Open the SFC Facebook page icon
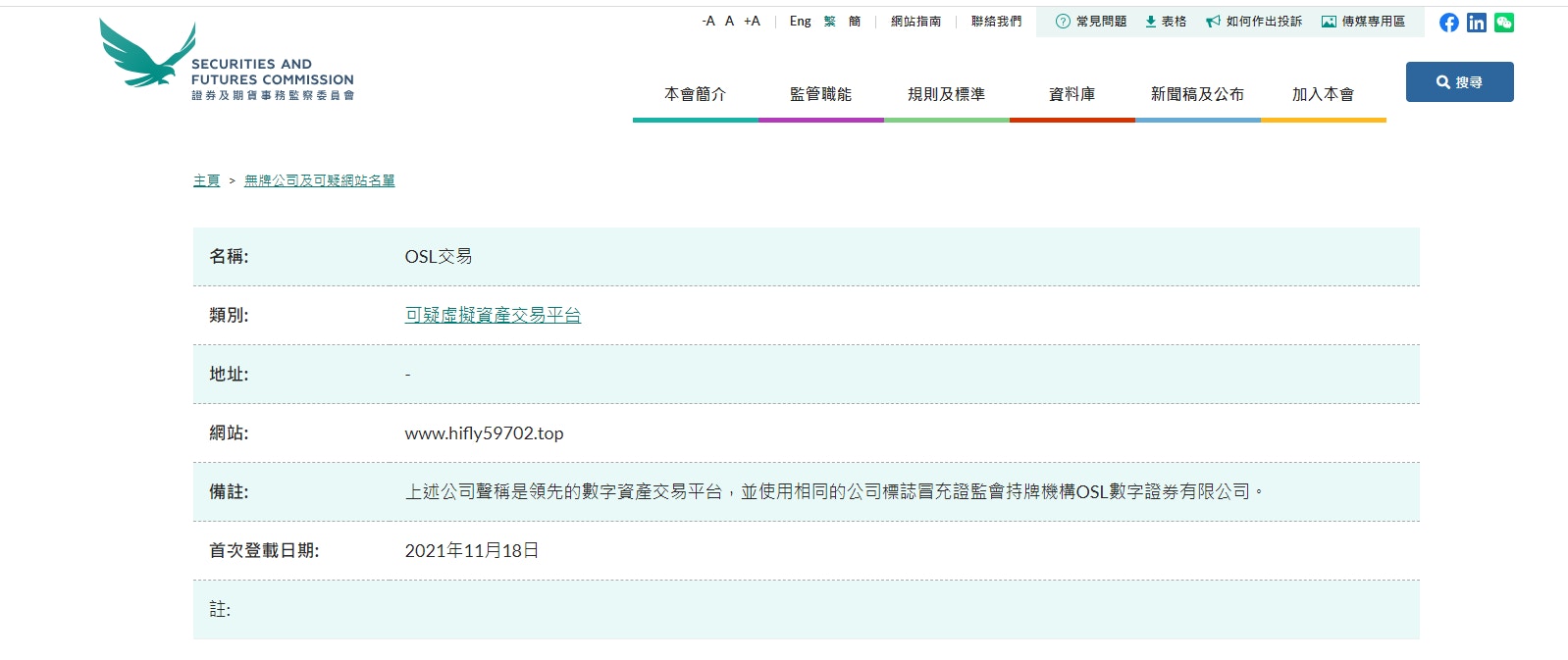Screen dimensions: 1568x660 coord(1448,23)
